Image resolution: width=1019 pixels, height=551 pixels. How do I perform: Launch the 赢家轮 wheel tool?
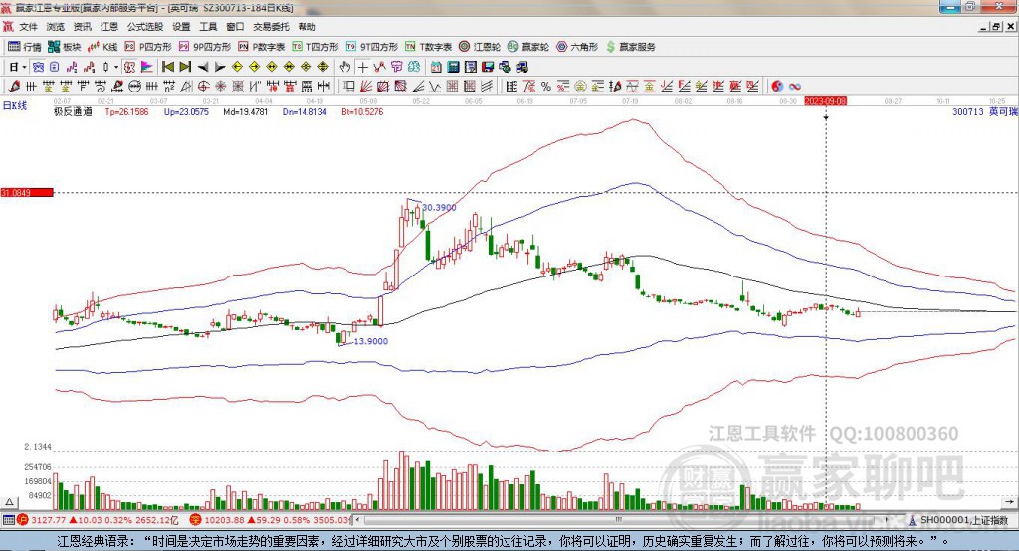(528, 47)
